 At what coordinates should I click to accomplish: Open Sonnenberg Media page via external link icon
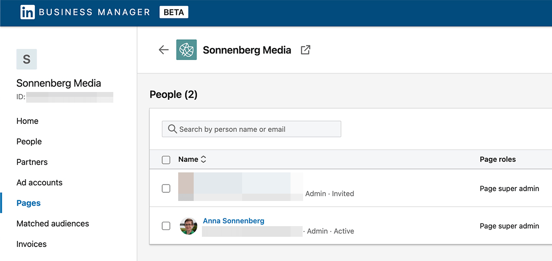[x=306, y=50]
